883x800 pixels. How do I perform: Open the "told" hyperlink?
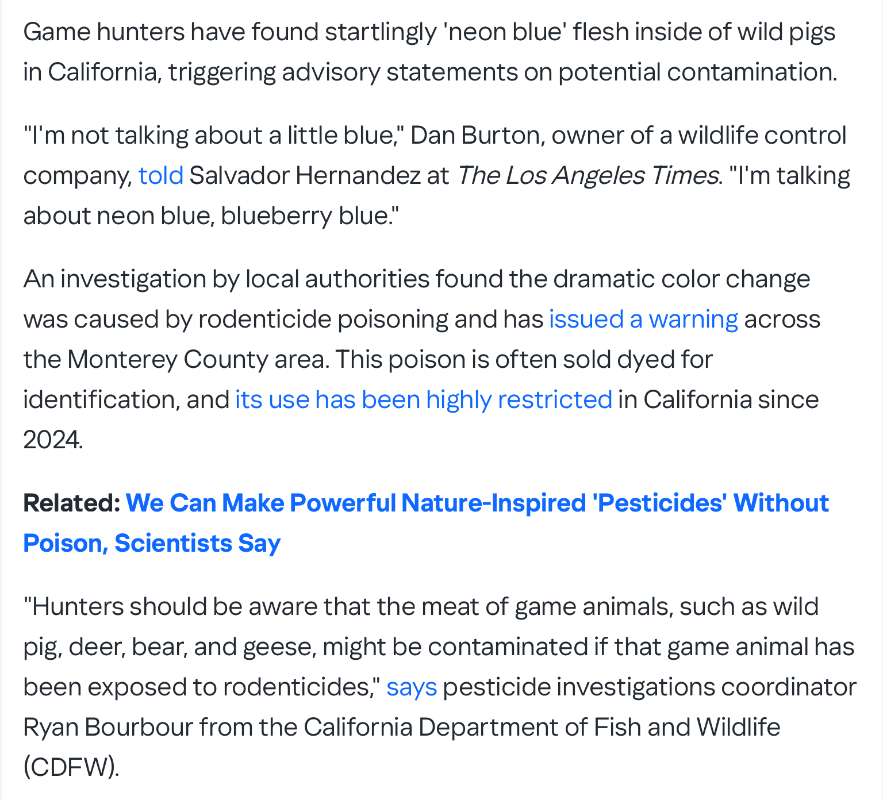(x=160, y=176)
